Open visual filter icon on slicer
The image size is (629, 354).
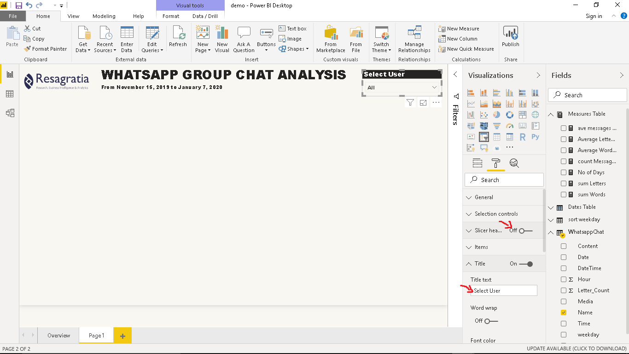click(x=410, y=103)
